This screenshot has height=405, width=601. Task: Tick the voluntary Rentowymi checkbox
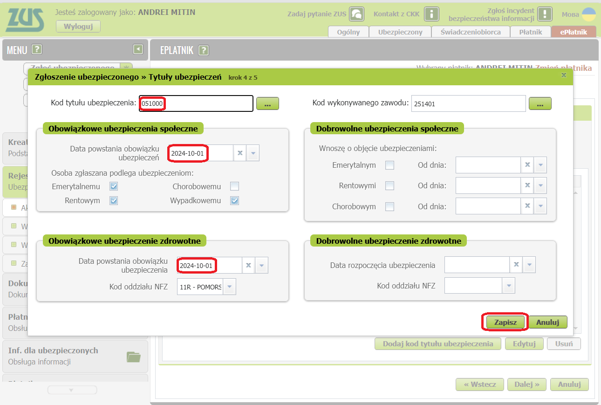coord(389,185)
